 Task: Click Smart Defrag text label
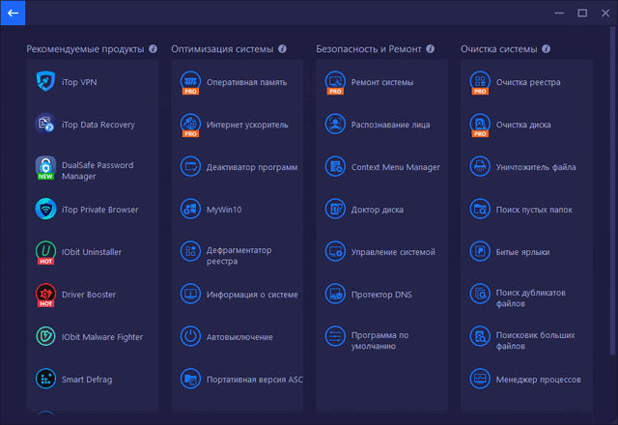(87, 380)
